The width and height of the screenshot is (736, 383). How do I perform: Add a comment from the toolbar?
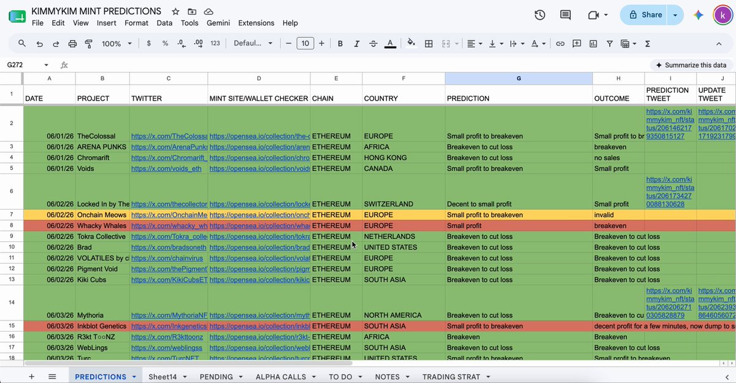[x=577, y=44]
